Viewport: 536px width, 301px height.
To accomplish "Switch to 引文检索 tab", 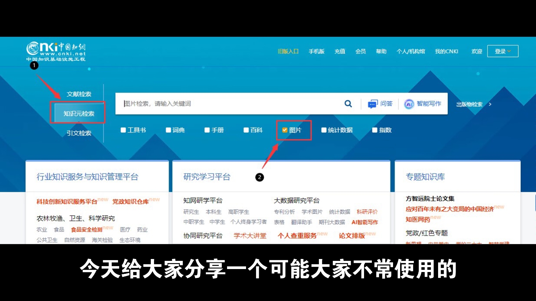I will pos(79,133).
